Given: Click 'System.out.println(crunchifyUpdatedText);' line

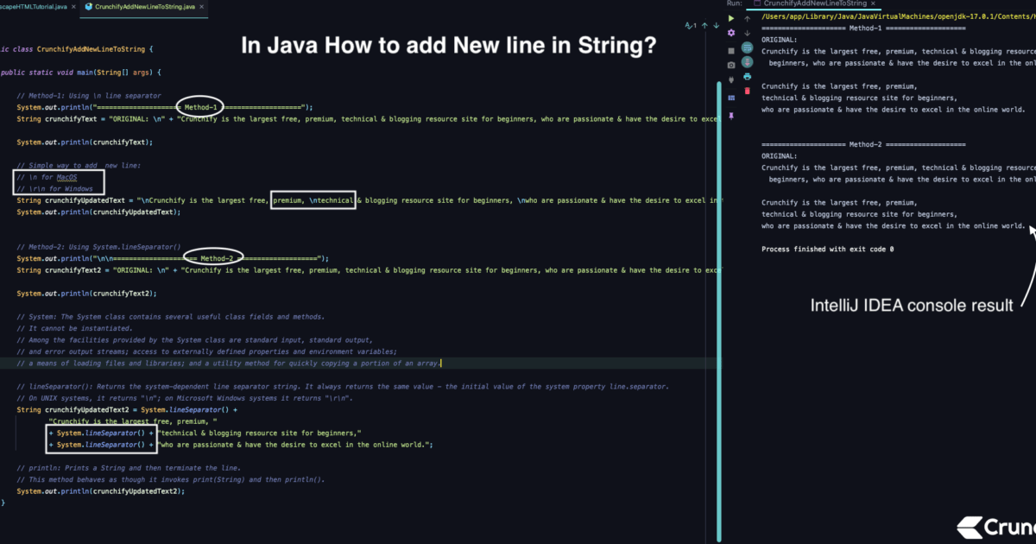Looking at the screenshot, I should click(98, 212).
